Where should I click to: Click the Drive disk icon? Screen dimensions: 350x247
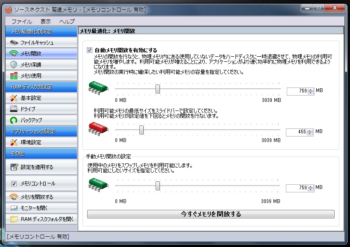(x=14, y=109)
